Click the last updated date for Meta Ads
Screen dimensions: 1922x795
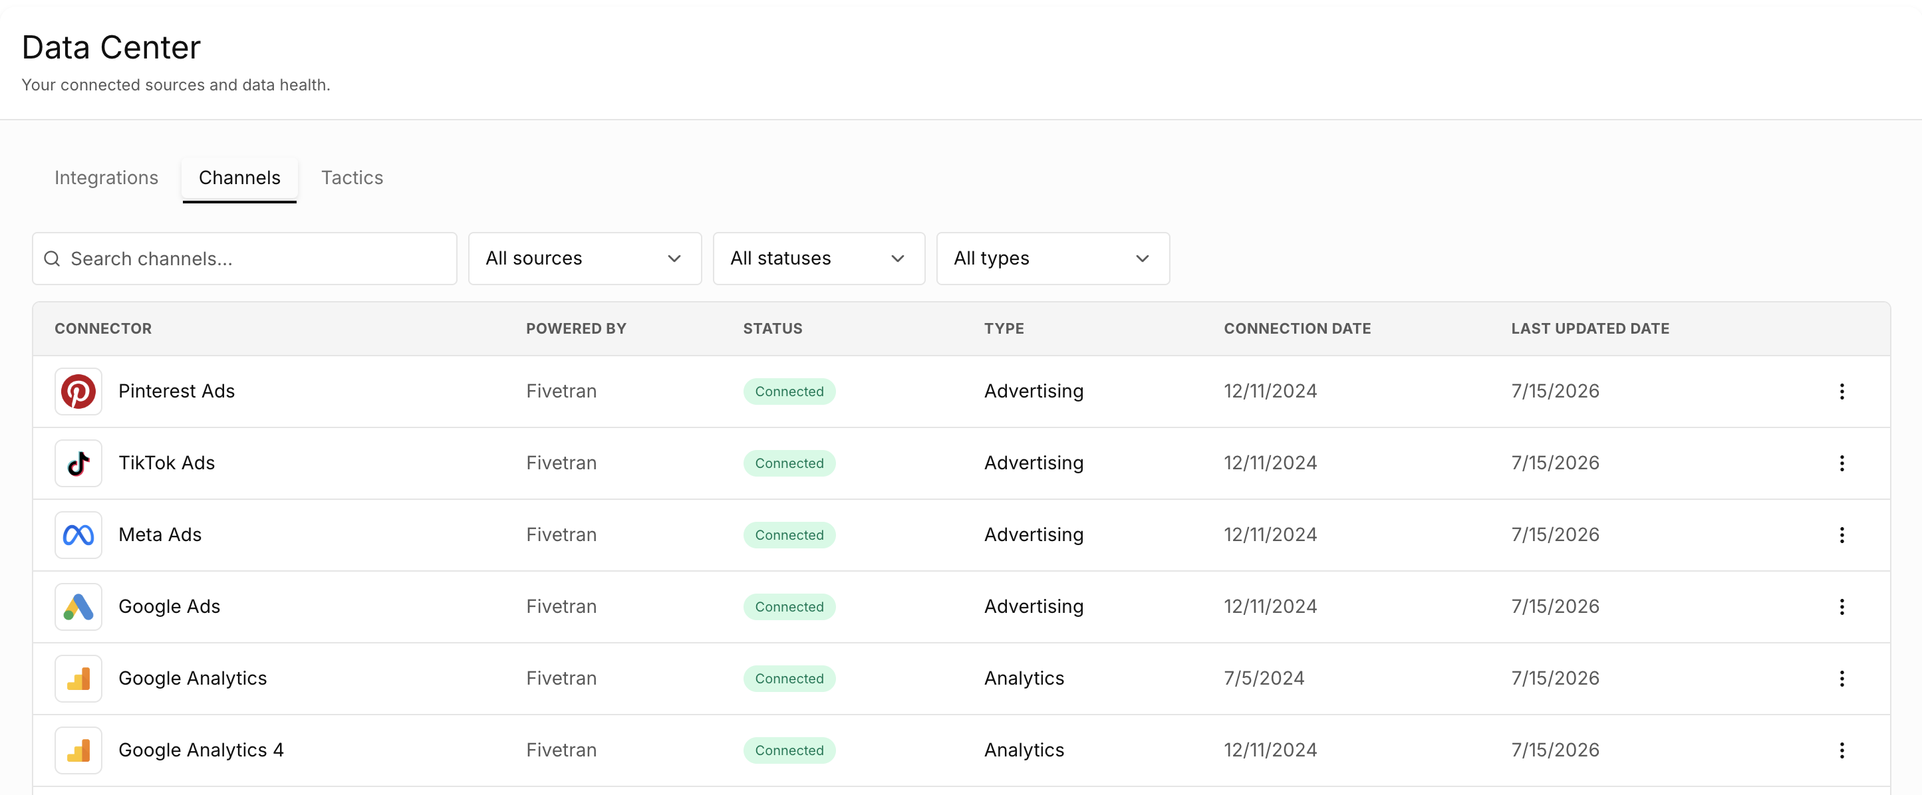[x=1556, y=534]
